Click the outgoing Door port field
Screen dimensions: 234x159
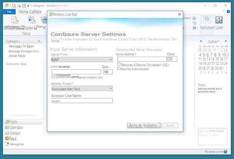pos(172,59)
